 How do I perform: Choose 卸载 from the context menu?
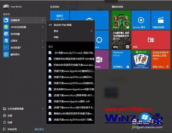click(71, 37)
